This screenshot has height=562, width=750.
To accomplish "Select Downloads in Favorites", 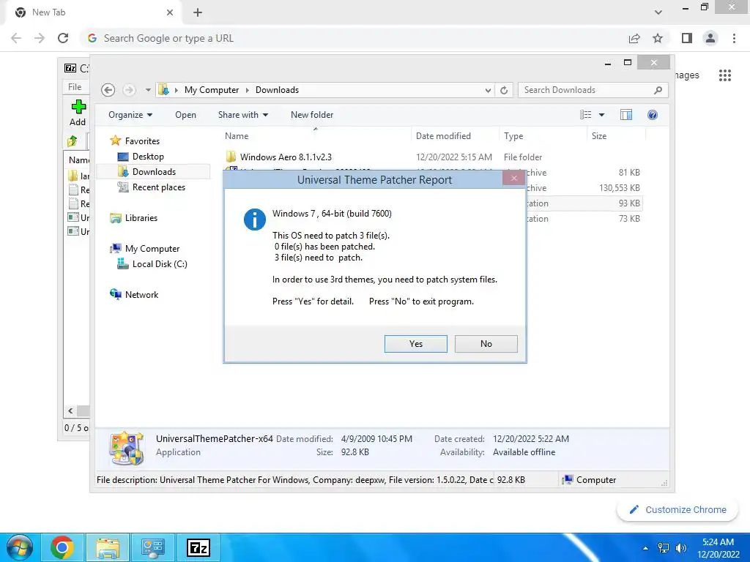I will [x=154, y=171].
